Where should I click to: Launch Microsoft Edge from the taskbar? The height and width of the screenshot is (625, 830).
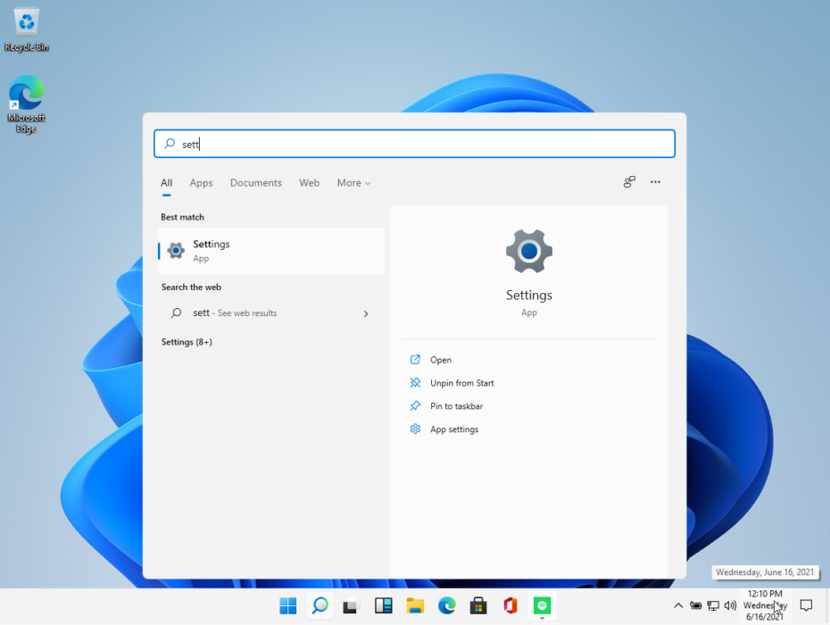[446, 605]
